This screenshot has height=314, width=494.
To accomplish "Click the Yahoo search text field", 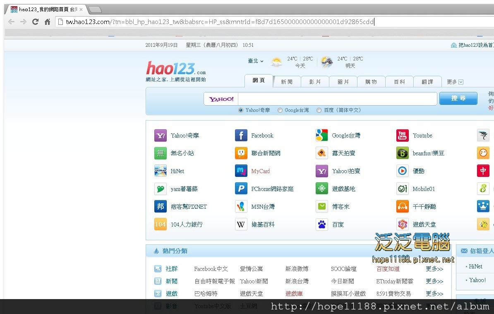I will pyautogui.click(x=338, y=99).
